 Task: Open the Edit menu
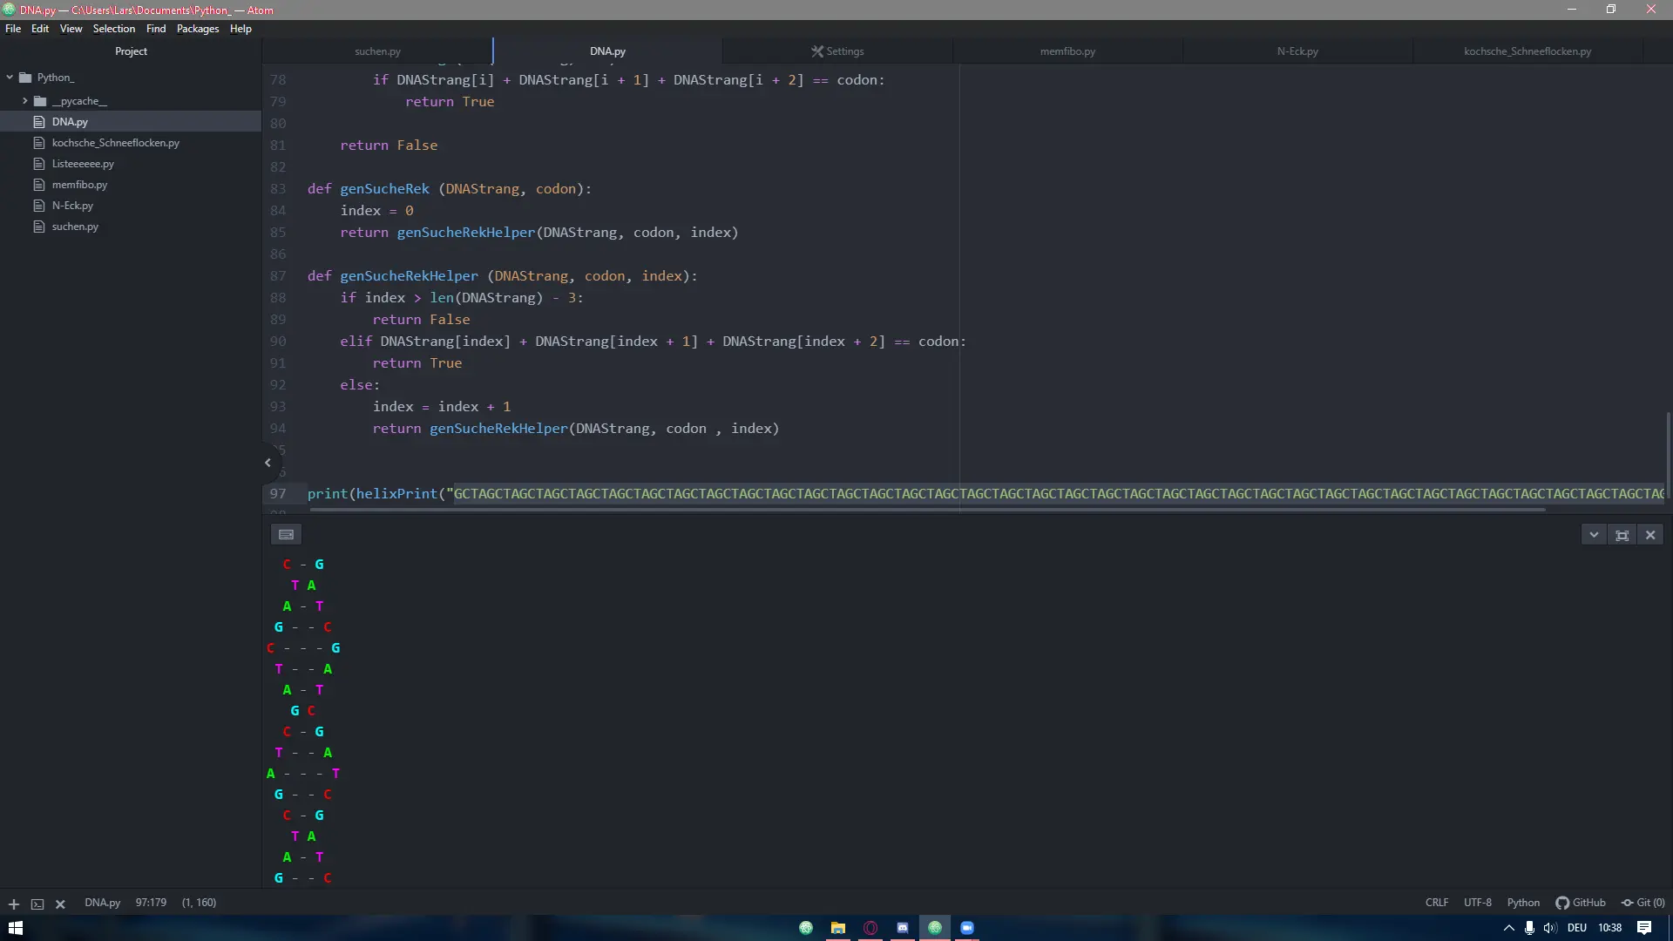pyautogui.click(x=40, y=29)
